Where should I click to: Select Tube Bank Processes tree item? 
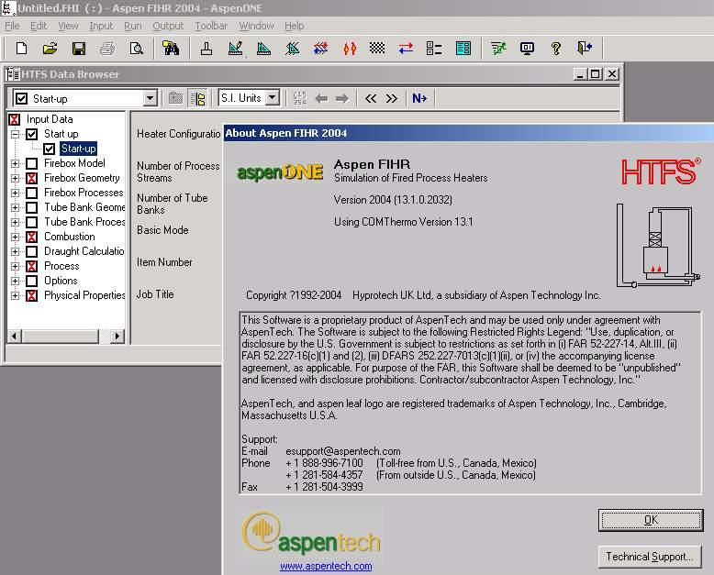(x=84, y=222)
